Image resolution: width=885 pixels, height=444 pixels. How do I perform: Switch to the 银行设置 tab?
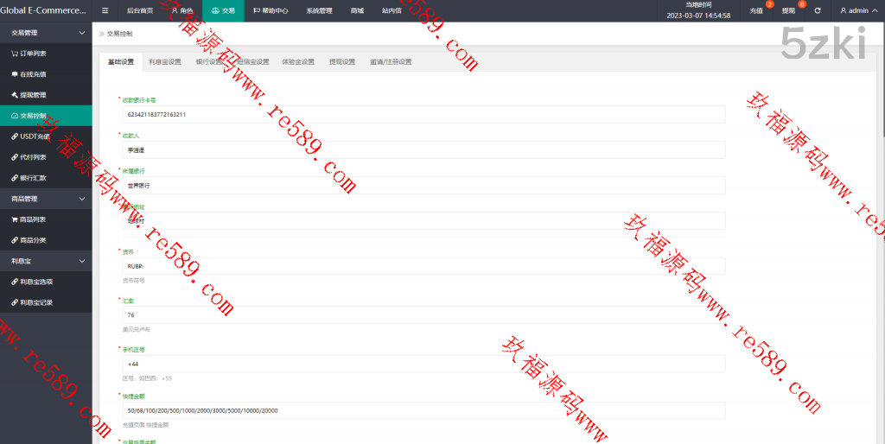coord(209,62)
